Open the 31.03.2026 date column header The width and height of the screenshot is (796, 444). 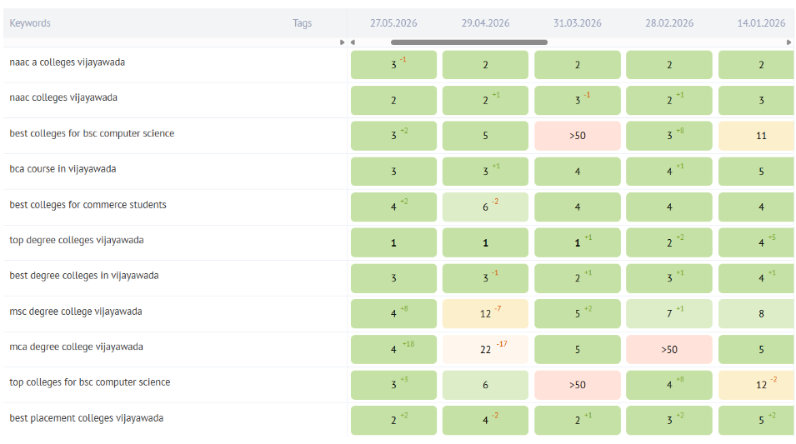[577, 23]
